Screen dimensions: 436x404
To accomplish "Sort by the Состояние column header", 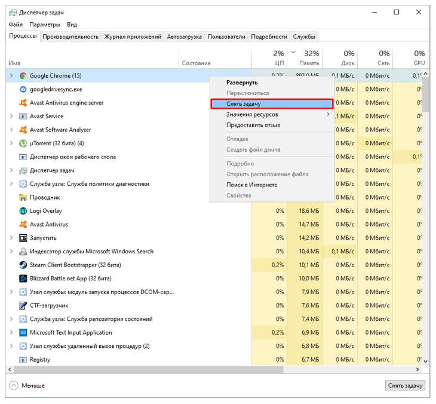I will point(215,58).
